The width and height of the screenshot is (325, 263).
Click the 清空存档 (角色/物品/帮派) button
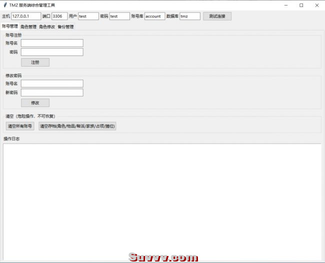point(77,126)
